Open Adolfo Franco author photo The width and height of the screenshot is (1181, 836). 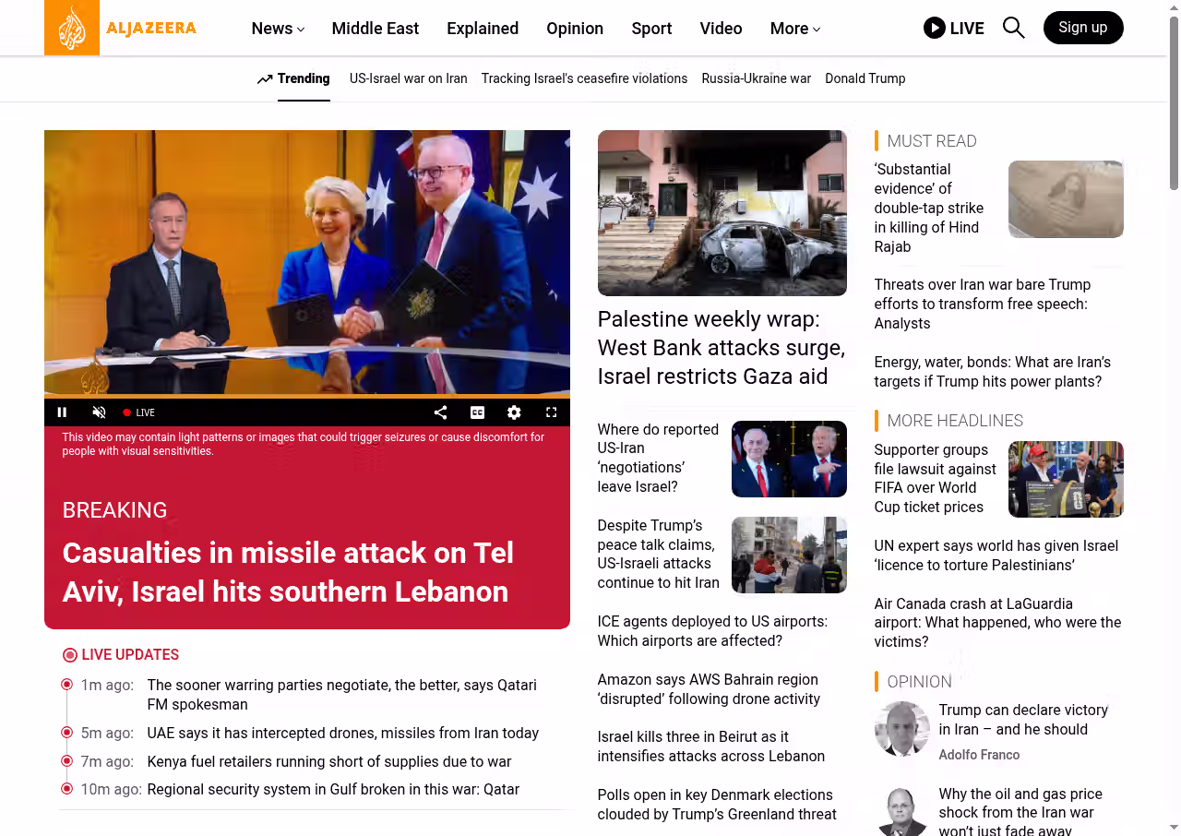[x=901, y=729]
